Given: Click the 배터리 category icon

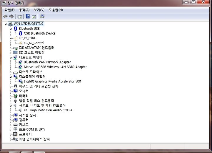Looking at the screenshot, I should [x=15, y=96].
